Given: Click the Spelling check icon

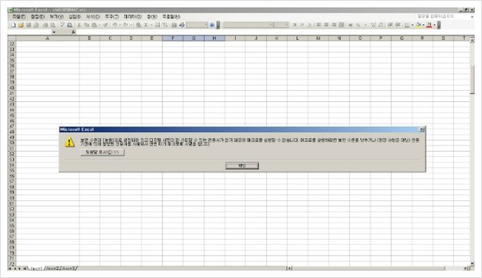Looking at the screenshot, I should [62, 25].
